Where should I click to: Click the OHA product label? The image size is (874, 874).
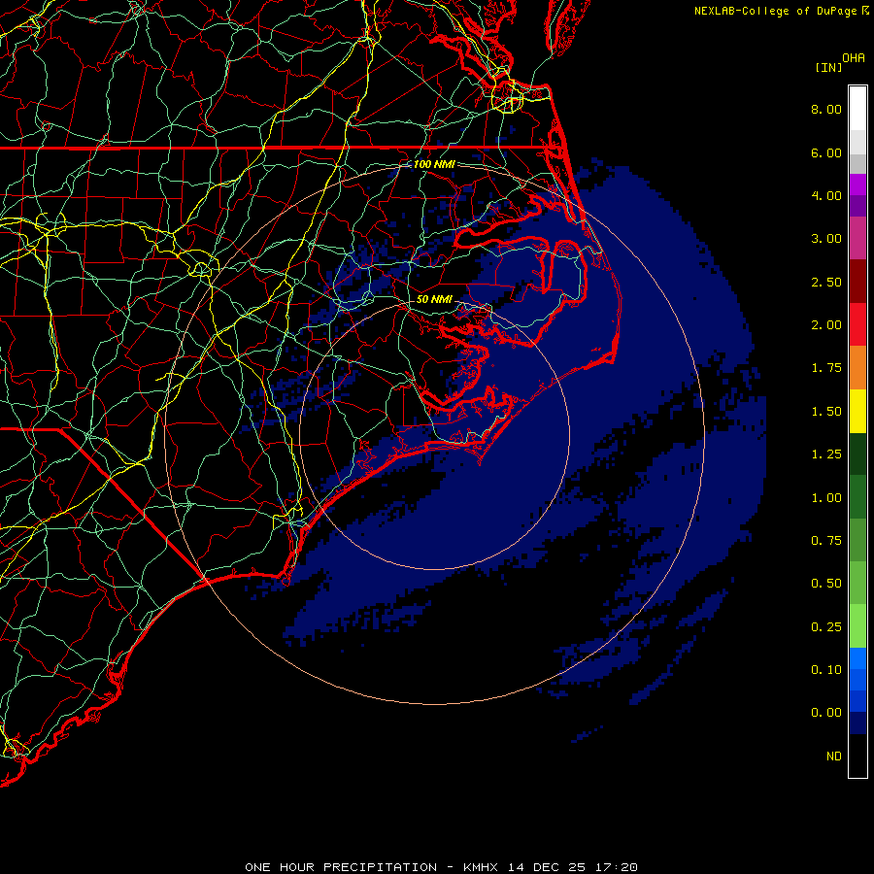(854, 58)
